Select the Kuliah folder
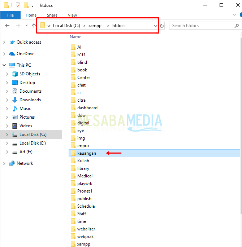This screenshot has height=247, width=242. [83, 161]
